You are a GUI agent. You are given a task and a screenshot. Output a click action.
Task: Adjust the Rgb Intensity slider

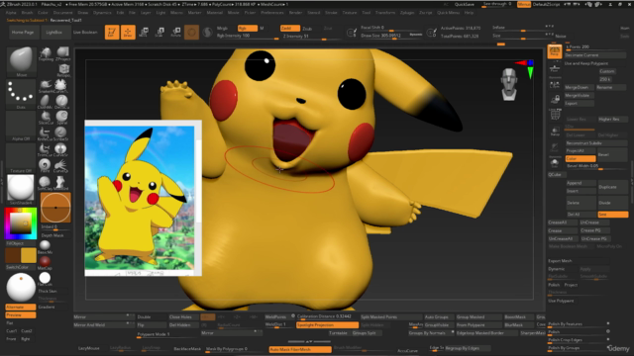tap(248, 36)
